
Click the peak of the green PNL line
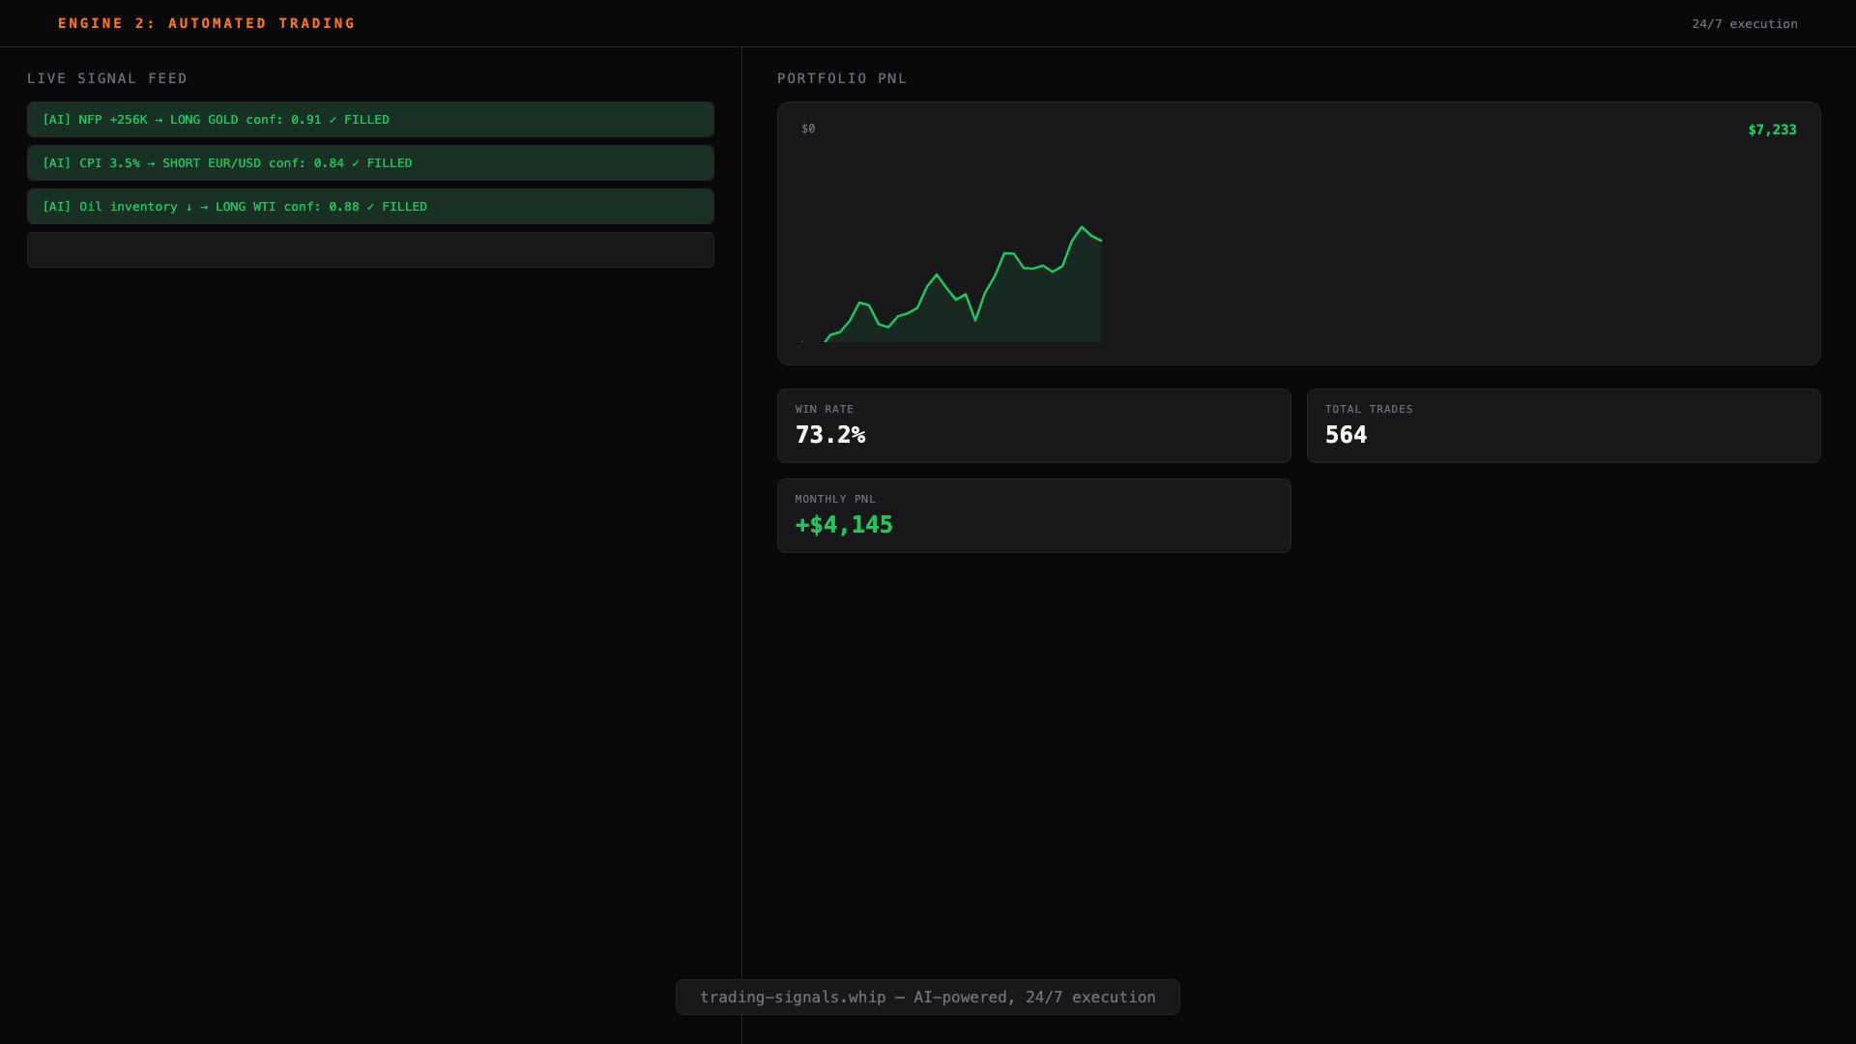point(1082,228)
